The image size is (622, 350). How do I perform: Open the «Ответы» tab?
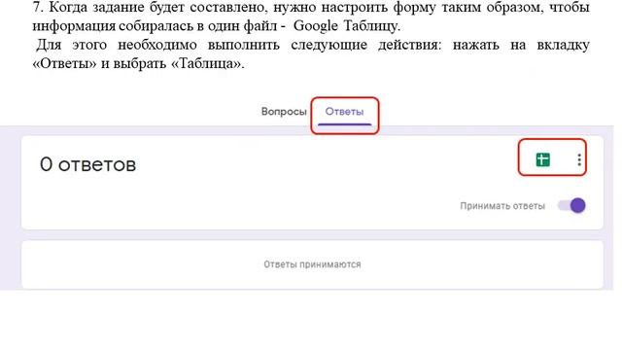tap(344, 112)
